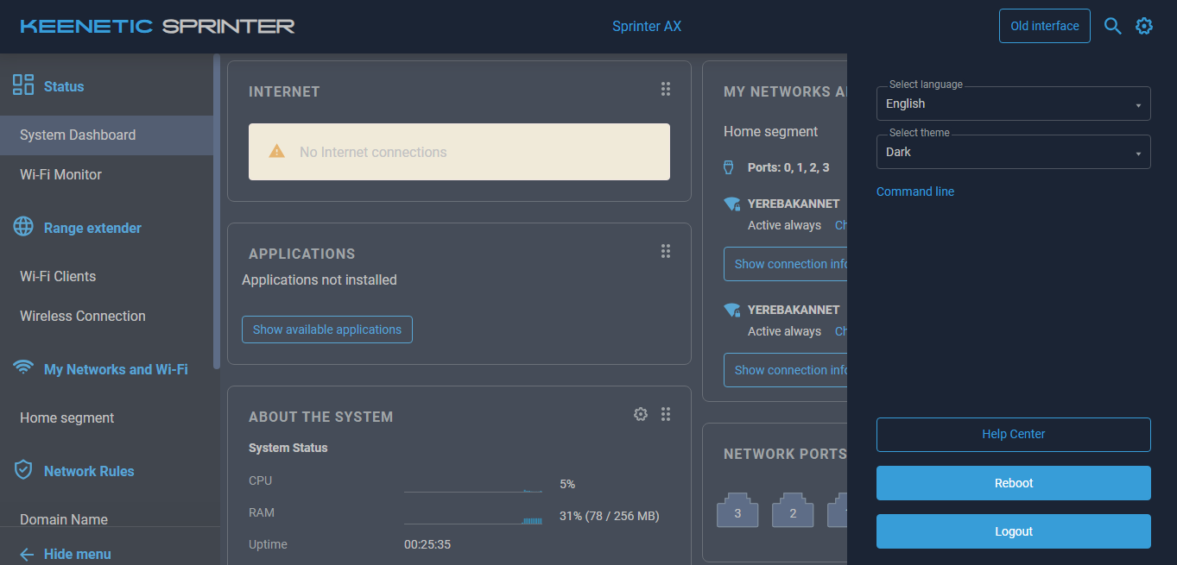Navigate to Wireless Connection
The height and width of the screenshot is (565, 1177).
(107, 317)
